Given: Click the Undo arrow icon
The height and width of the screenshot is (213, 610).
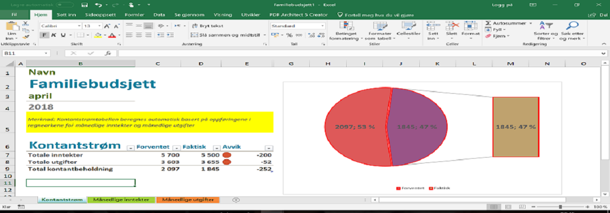Looking at the screenshot, I should click(98, 4).
